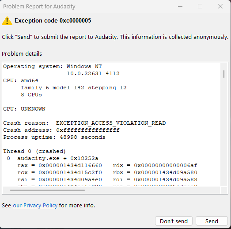Viewport: 231px width, 229px height.
Task: Click the "Thread 0 (crashed)" line
Action: (x=34, y=151)
